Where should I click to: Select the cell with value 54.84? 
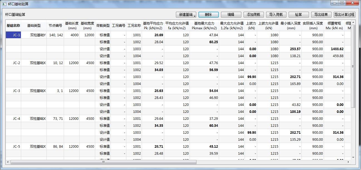[x=204, y=91]
